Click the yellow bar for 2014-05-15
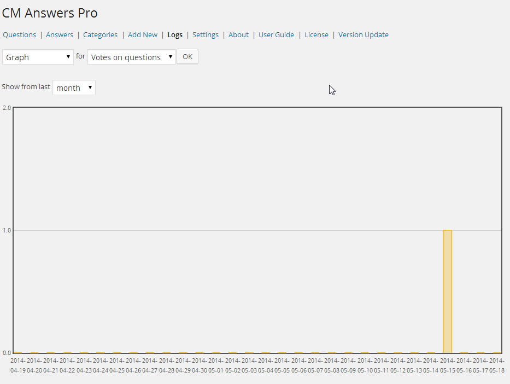510x384 pixels. click(447, 292)
